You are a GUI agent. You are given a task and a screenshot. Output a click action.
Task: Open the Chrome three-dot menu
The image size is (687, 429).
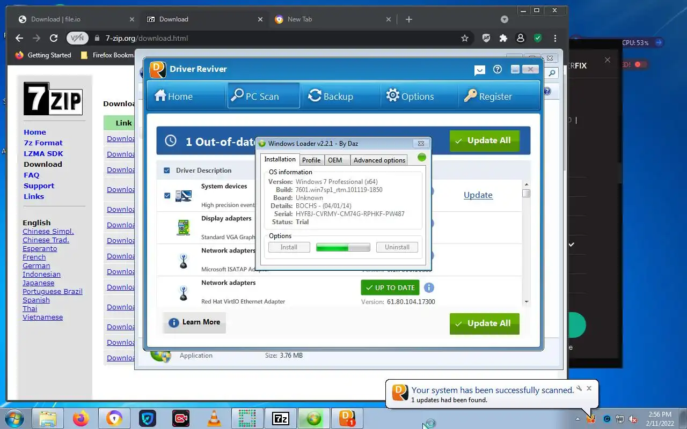click(x=555, y=38)
